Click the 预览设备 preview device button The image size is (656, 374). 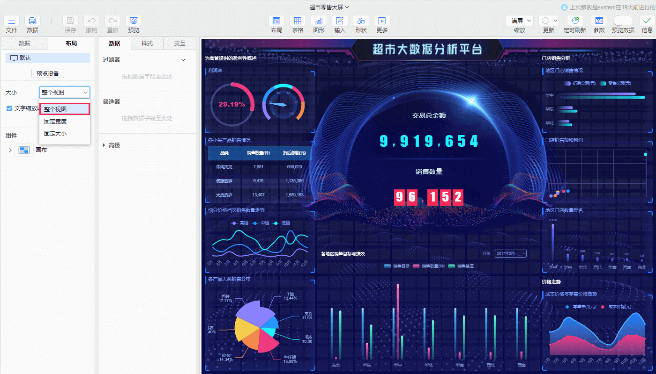[48, 73]
